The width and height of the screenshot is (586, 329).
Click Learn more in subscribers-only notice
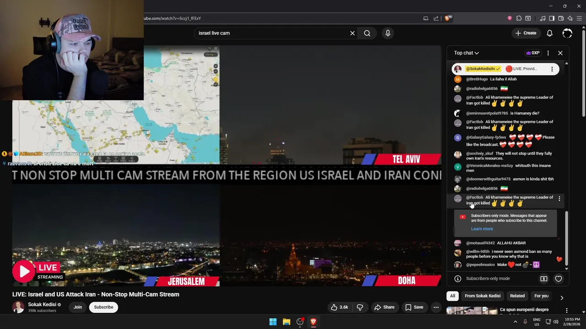(x=482, y=229)
